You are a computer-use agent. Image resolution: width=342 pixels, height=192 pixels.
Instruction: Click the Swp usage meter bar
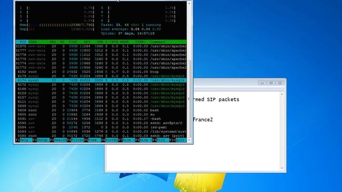tap(57, 29)
